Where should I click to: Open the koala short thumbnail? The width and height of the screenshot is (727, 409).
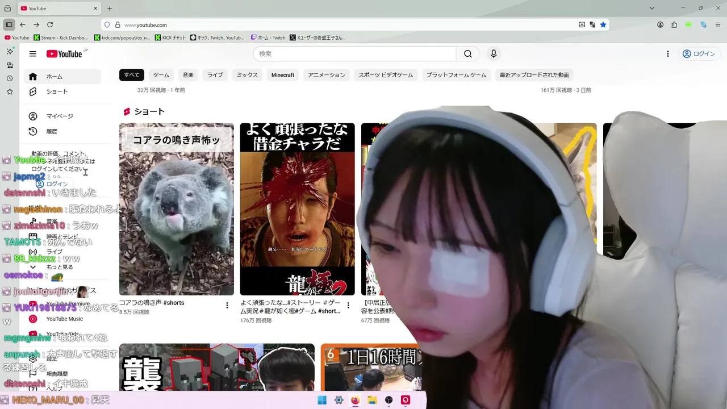177,209
